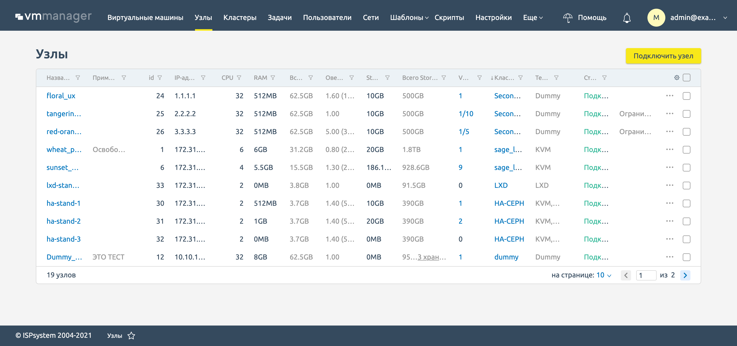Open node ha-stand-2

(x=63, y=221)
